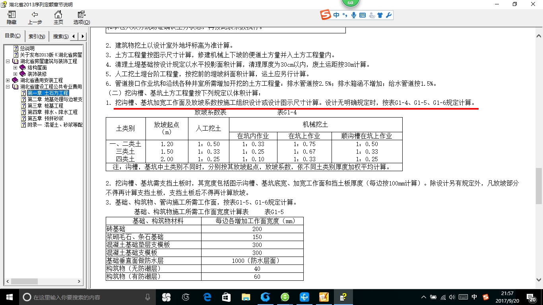543x305 pixels.
Task: Click the question-page icon beside 第三章 桩基工程
Action: coord(23,106)
